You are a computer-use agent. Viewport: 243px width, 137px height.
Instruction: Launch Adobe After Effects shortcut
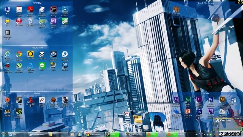click(x=176, y=102)
